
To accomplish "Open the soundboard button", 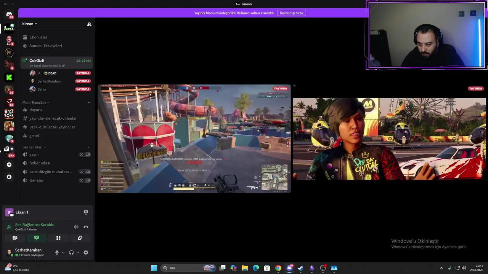I will tap(80, 238).
